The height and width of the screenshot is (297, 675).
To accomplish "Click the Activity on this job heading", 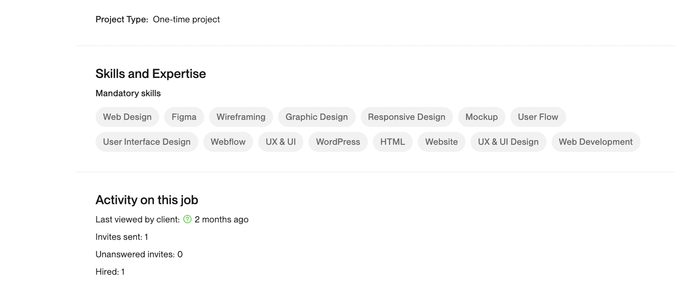I will click(x=147, y=200).
